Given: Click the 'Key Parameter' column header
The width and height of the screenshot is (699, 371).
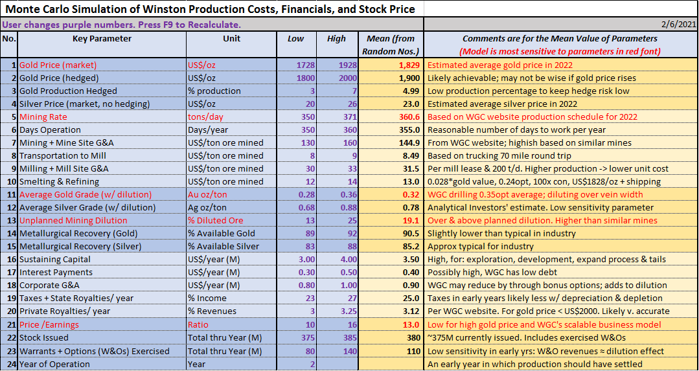Looking at the screenshot, I should [102, 45].
